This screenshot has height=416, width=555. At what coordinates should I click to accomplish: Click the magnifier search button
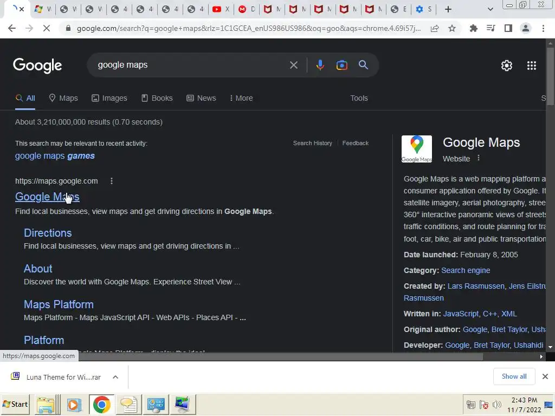point(363,65)
